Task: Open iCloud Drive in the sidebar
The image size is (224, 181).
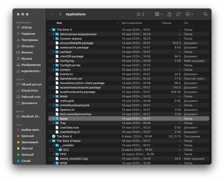Action: coord(27,90)
